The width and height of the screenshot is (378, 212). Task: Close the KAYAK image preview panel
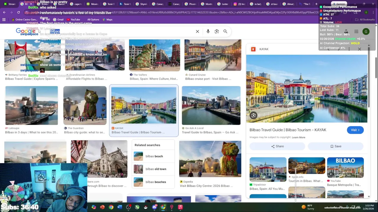[x=359, y=49]
